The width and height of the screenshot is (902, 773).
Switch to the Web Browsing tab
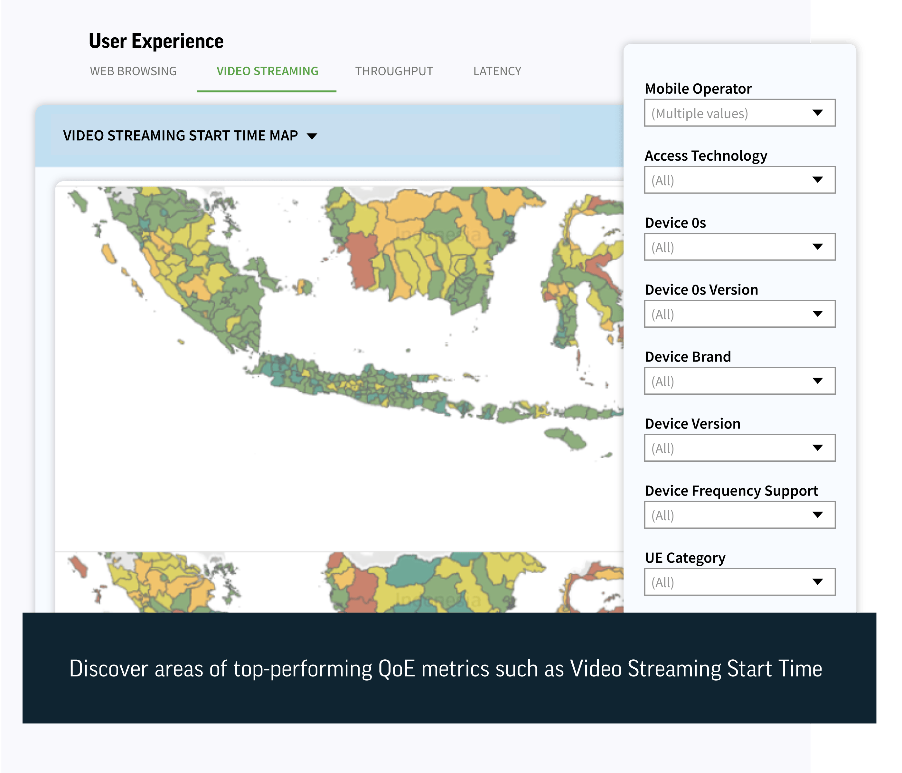[x=133, y=71]
